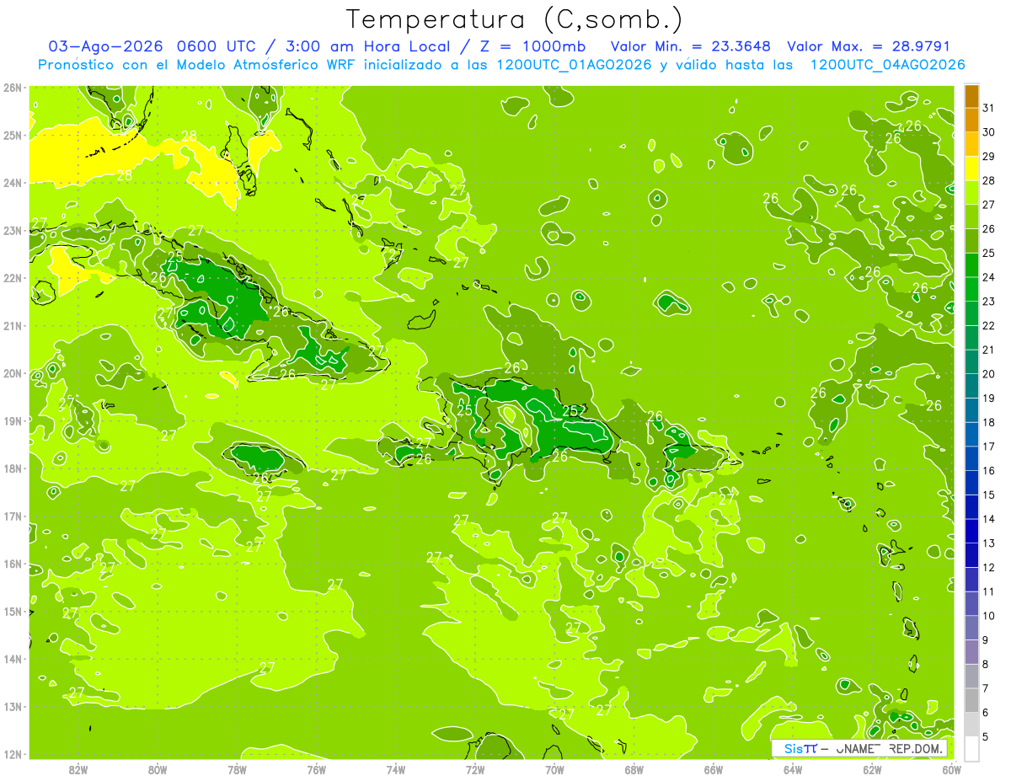Click the "76W" longitude axis label

tap(316, 770)
